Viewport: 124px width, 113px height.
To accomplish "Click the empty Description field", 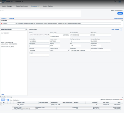I will point(39,46).
